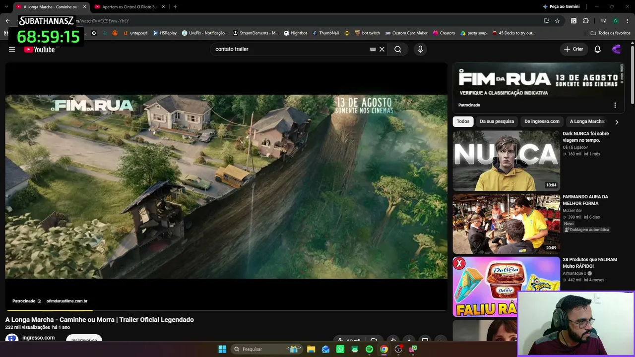Open advertiser link ofimdaruafilme.com.br
The image size is (635, 357).
click(x=67, y=301)
